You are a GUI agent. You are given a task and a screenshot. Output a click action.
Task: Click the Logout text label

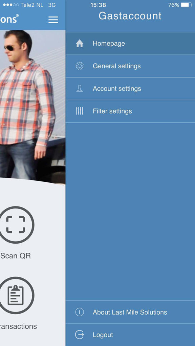103,335
